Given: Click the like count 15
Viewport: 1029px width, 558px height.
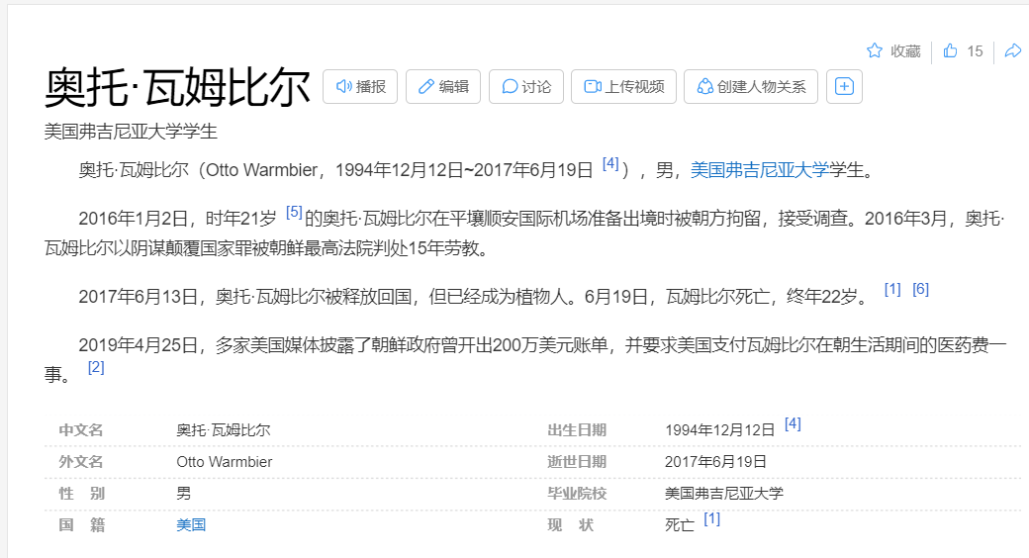Looking at the screenshot, I should (x=976, y=51).
